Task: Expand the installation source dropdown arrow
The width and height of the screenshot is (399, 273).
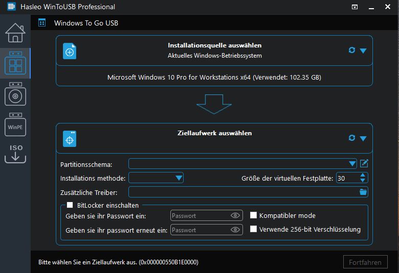Action: coord(363,51)
